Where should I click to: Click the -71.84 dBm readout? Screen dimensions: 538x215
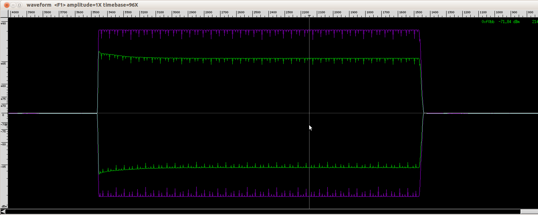(x=509, y=22)
